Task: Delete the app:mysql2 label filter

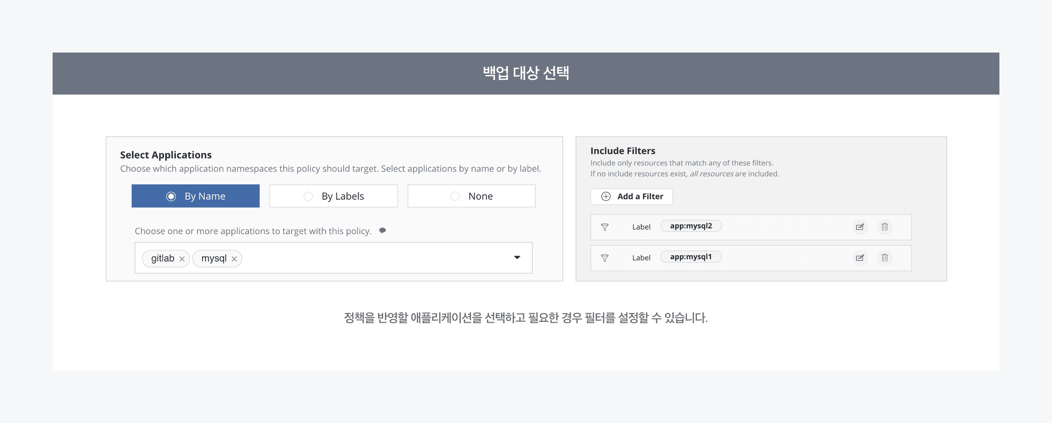Action: coord(885,227)
